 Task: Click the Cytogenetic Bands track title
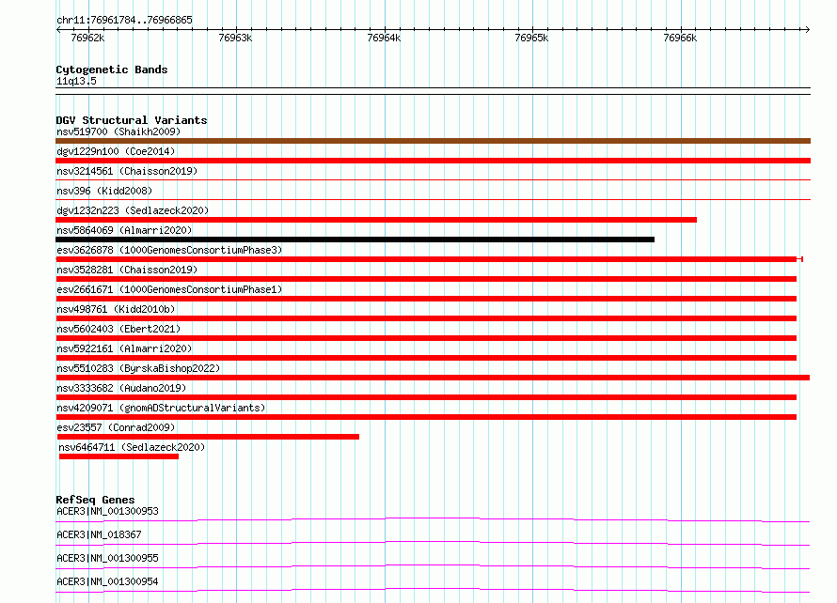tap(112, 70)
